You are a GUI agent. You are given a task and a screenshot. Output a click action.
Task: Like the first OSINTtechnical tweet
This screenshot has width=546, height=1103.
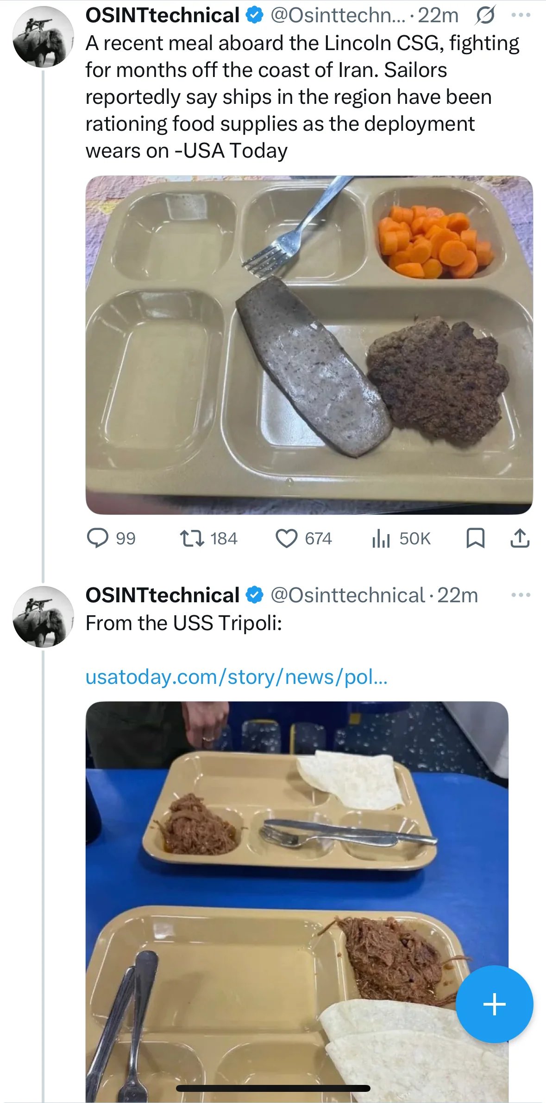tap(286, 538)
